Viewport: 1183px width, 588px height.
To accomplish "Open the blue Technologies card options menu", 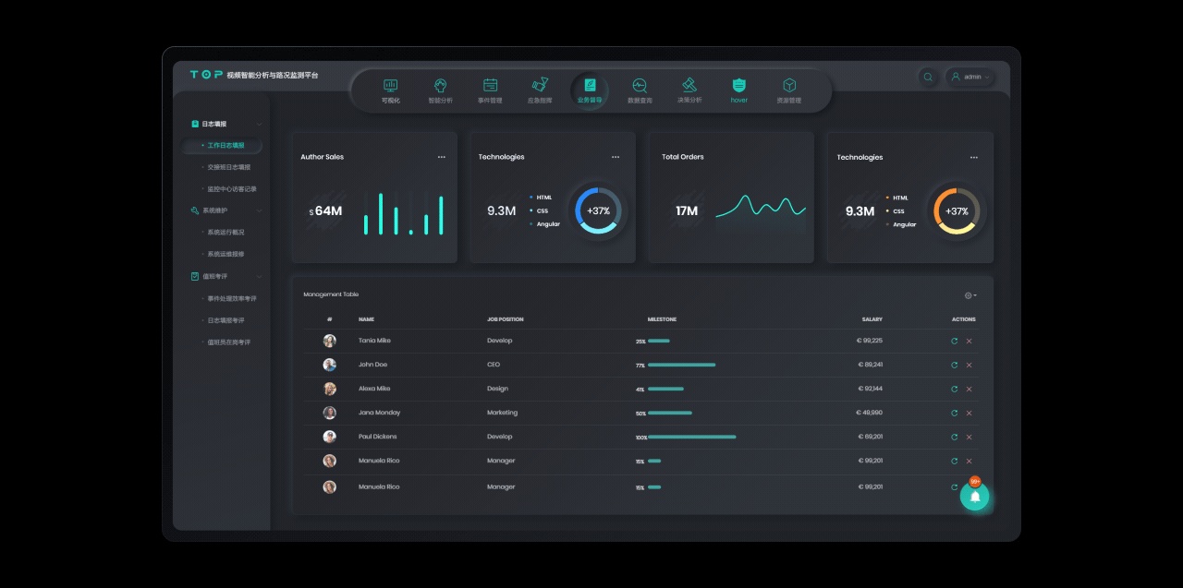I will [616, 157].
